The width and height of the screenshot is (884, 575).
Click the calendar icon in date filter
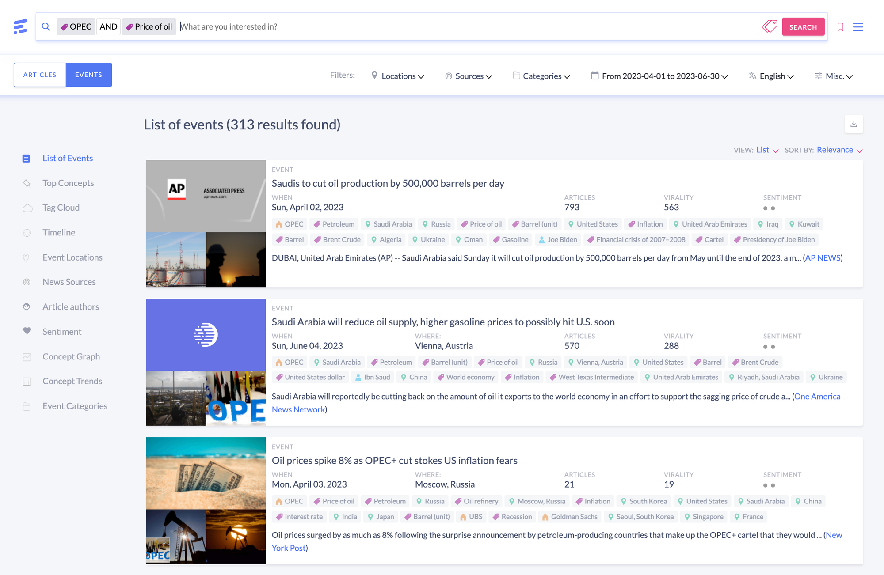pos(595,76)
